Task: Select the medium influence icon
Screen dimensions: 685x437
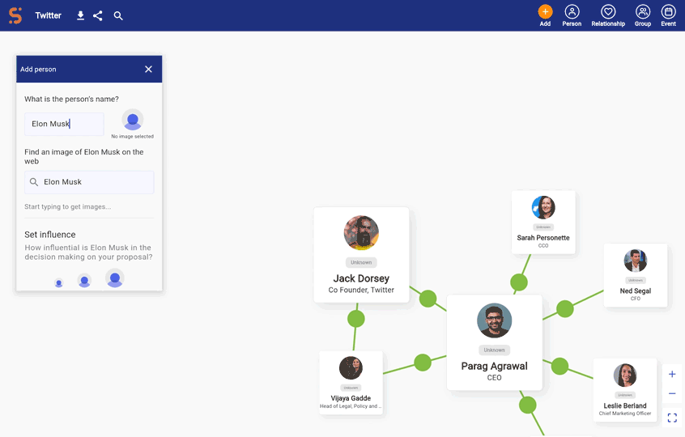Action: [84, 280]
